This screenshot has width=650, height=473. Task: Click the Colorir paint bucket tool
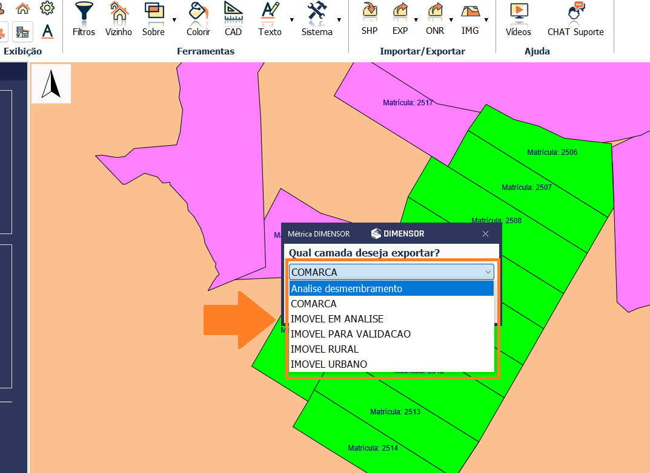click(x=198, y=19)
